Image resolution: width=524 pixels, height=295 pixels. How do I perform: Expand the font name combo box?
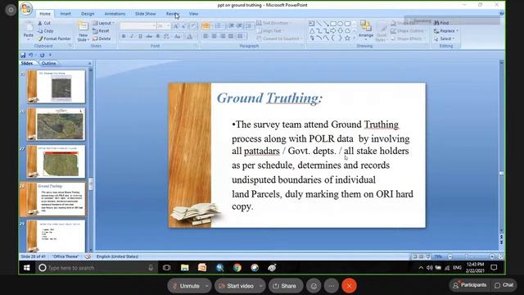(154, 25)
